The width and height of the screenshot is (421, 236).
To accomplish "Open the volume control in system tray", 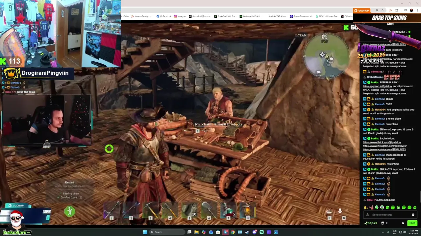I will 405,232.
